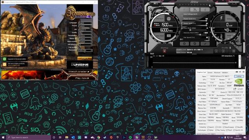Click the Windows taskbar search box

click(28, 137)
